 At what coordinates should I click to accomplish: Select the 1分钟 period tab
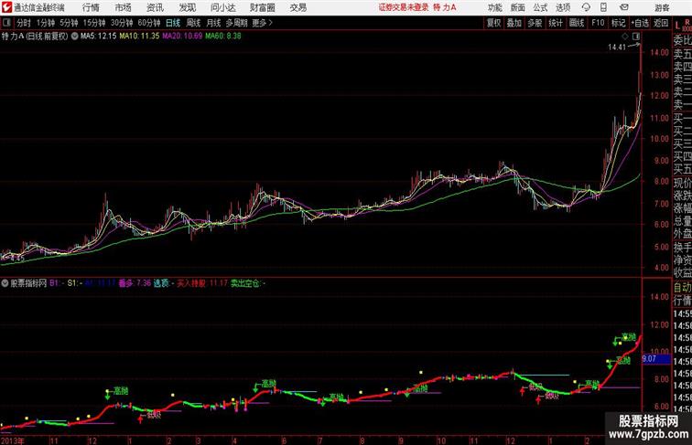[x=46, y=23]
